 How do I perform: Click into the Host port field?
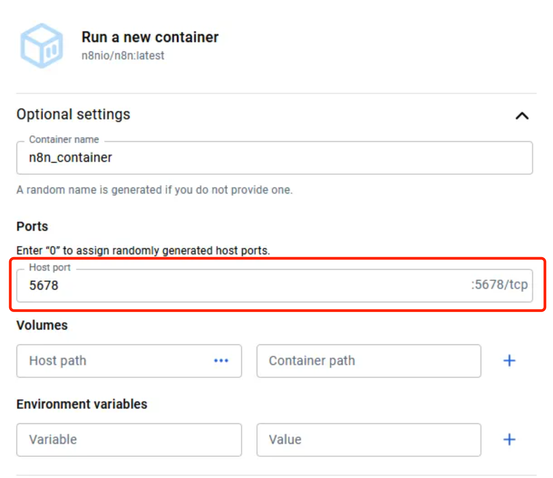pos(274,286)
